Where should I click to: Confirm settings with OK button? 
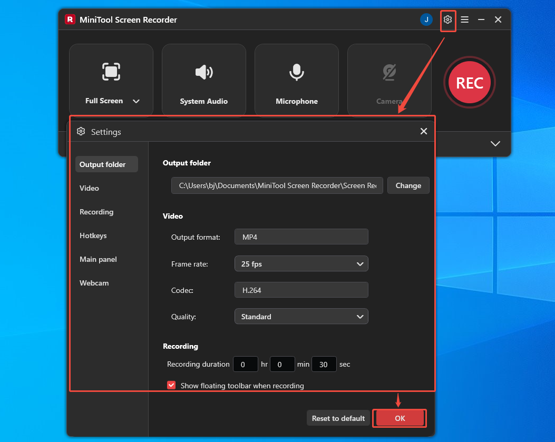tap(400, 418)
